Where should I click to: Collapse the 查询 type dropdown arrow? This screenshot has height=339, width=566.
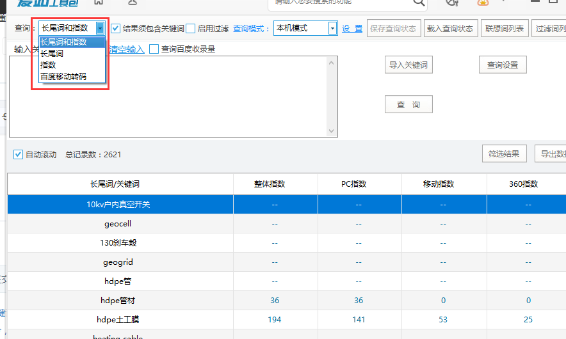(x=101, y=28)
